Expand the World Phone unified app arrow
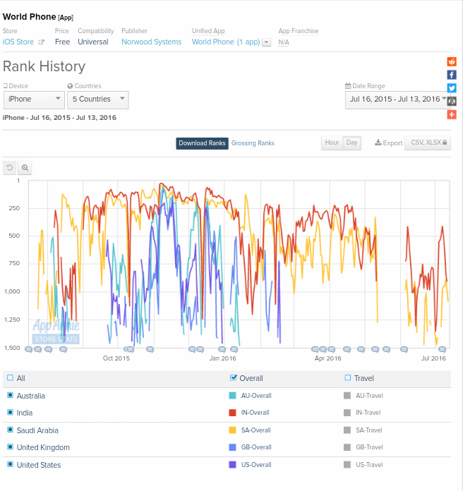Viewport: 463px width, 491px height. pos(266,42)
